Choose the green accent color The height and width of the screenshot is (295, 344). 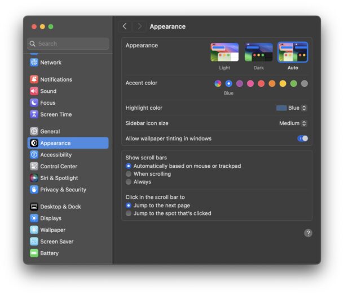point(294,83)
